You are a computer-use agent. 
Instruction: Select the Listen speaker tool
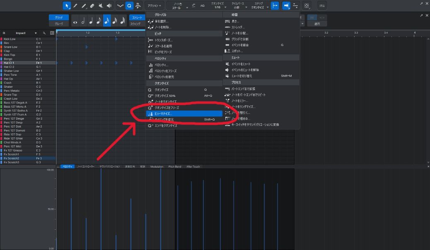[109, 6]
